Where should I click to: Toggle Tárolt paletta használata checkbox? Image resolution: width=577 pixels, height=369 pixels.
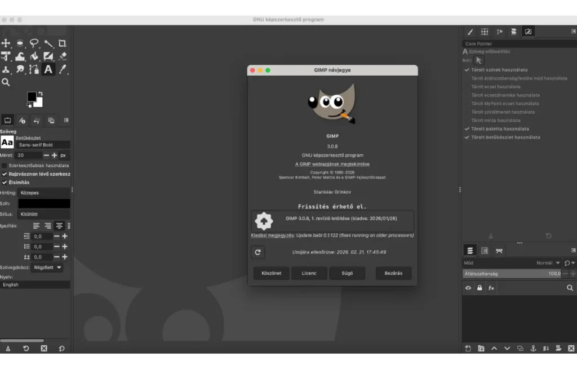tap(467, 129)
